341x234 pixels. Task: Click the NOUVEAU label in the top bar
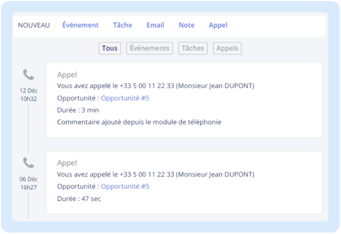point(34,25)
